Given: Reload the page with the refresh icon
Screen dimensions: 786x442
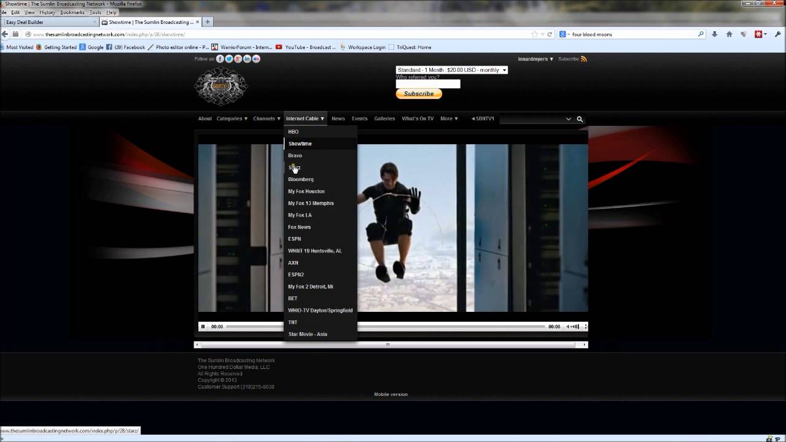Looking at the screenshot, I should (550, 34).
